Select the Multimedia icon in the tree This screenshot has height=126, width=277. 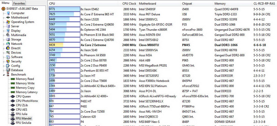(x=8, y=35)
